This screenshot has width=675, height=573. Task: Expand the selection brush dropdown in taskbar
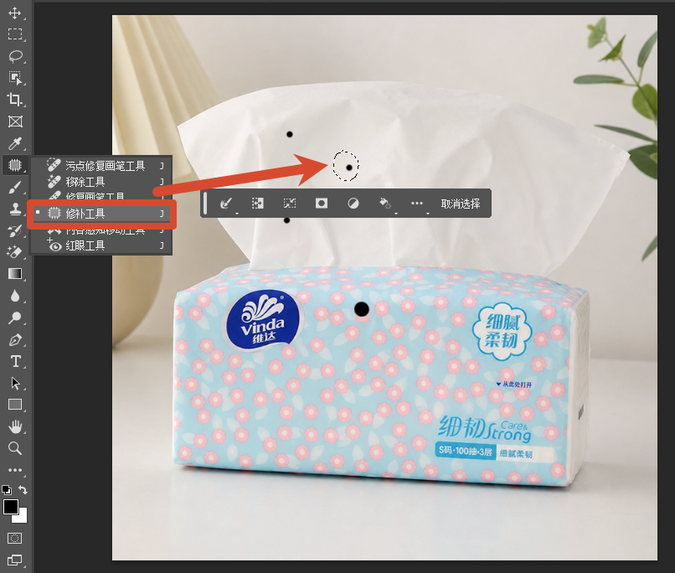[237, 213]
